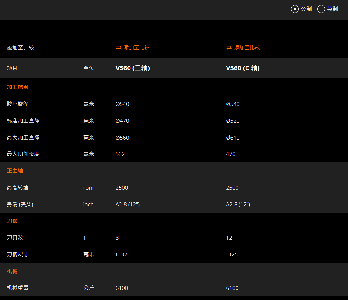
Task: Select the 正主轴 section heading
Action: (x=15, y=171)
